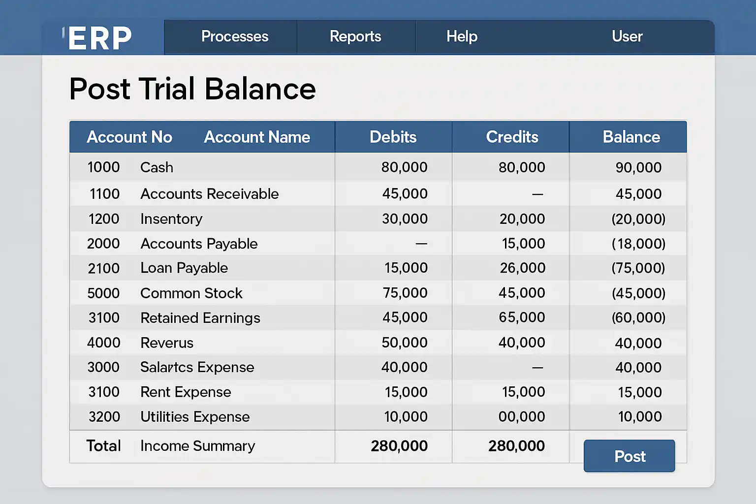756x504 pixels.
Task: Click the Retained Earnings account name
Action: 200,318
